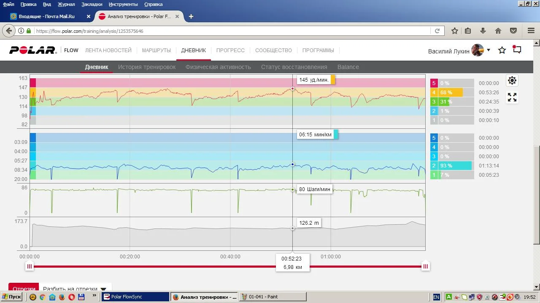Open the Файл menu

8,4
